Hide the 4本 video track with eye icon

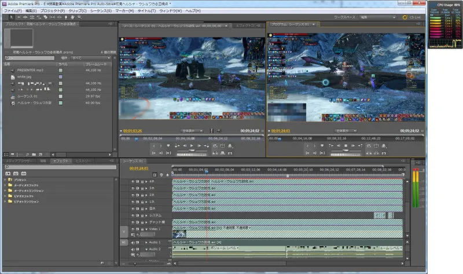pyautogui.click(x=133, y=182)
